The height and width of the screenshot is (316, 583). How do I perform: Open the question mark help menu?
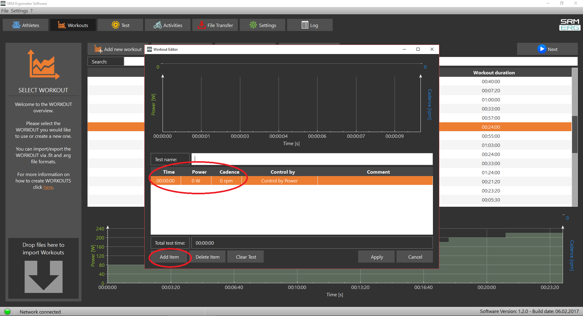click(x=31, y=11)
